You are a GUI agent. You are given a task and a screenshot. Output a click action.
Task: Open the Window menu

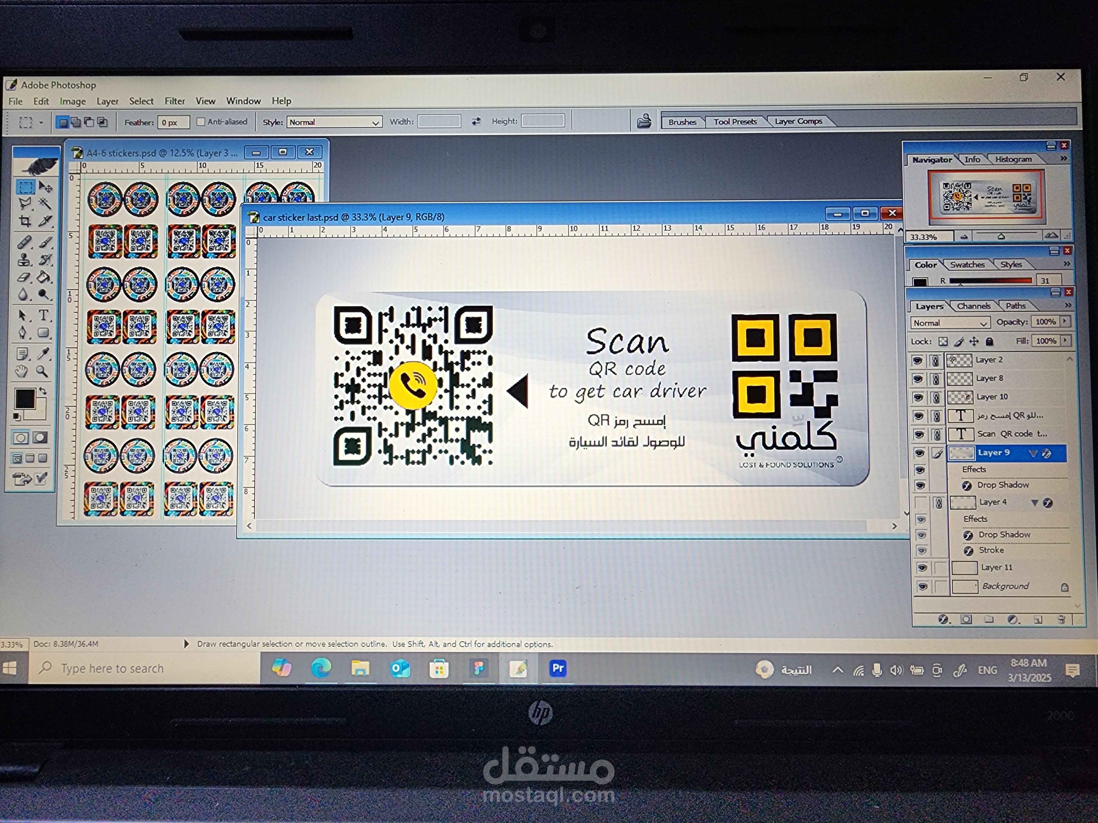click(243, 101)
